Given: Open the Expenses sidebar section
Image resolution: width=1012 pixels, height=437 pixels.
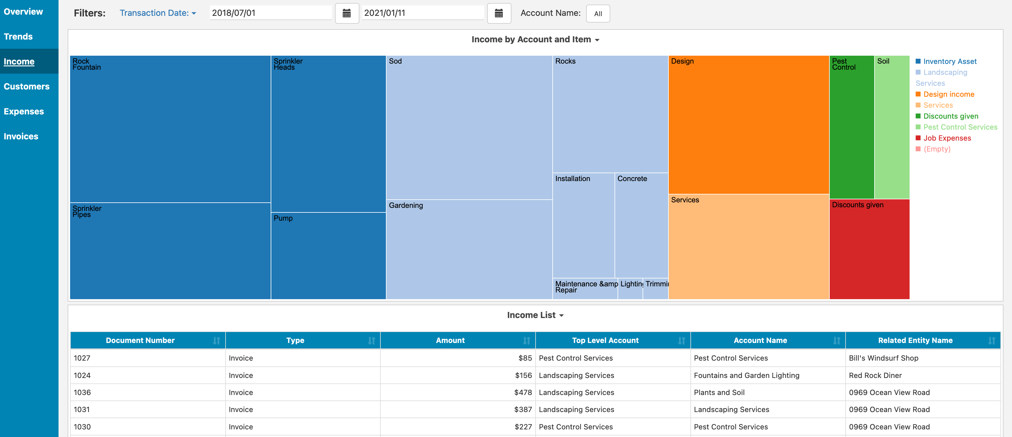Looking at the screenshot, I should [23, 111].
